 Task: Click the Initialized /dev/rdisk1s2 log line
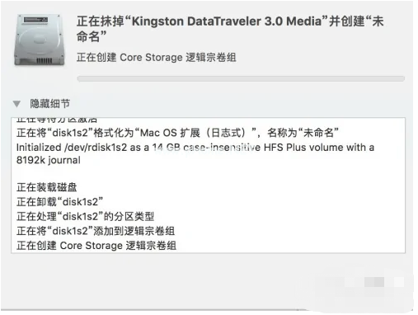(195, 148)
